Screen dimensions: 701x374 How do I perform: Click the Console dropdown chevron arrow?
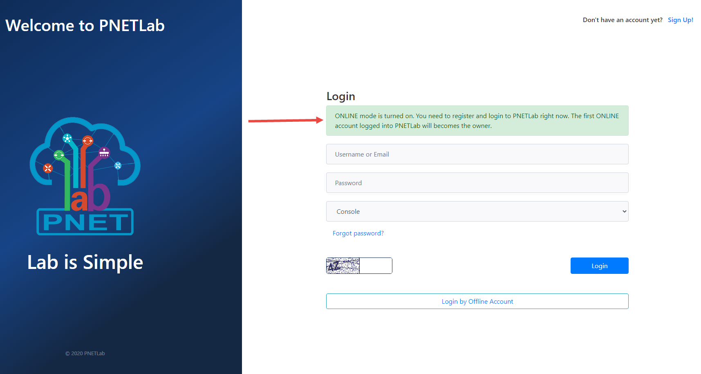click(624, 211)
